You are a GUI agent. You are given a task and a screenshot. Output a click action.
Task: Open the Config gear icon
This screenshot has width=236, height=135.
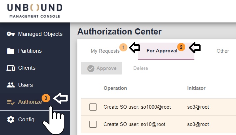11,119
